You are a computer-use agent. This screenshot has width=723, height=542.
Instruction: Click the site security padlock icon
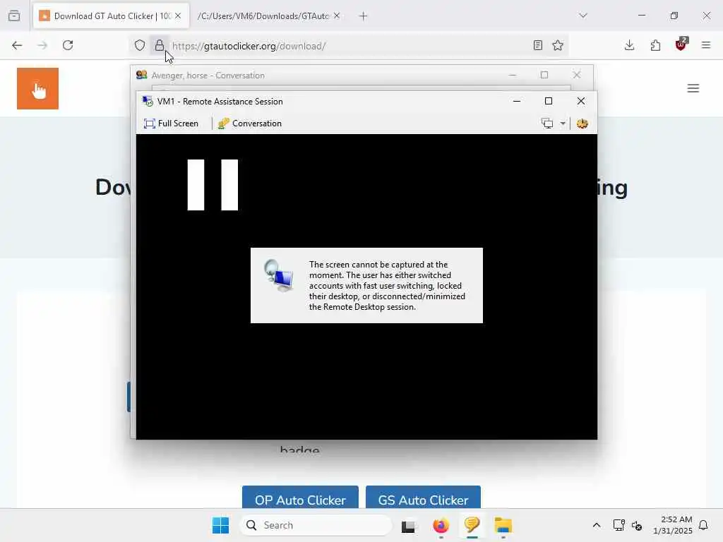[159, 45]
